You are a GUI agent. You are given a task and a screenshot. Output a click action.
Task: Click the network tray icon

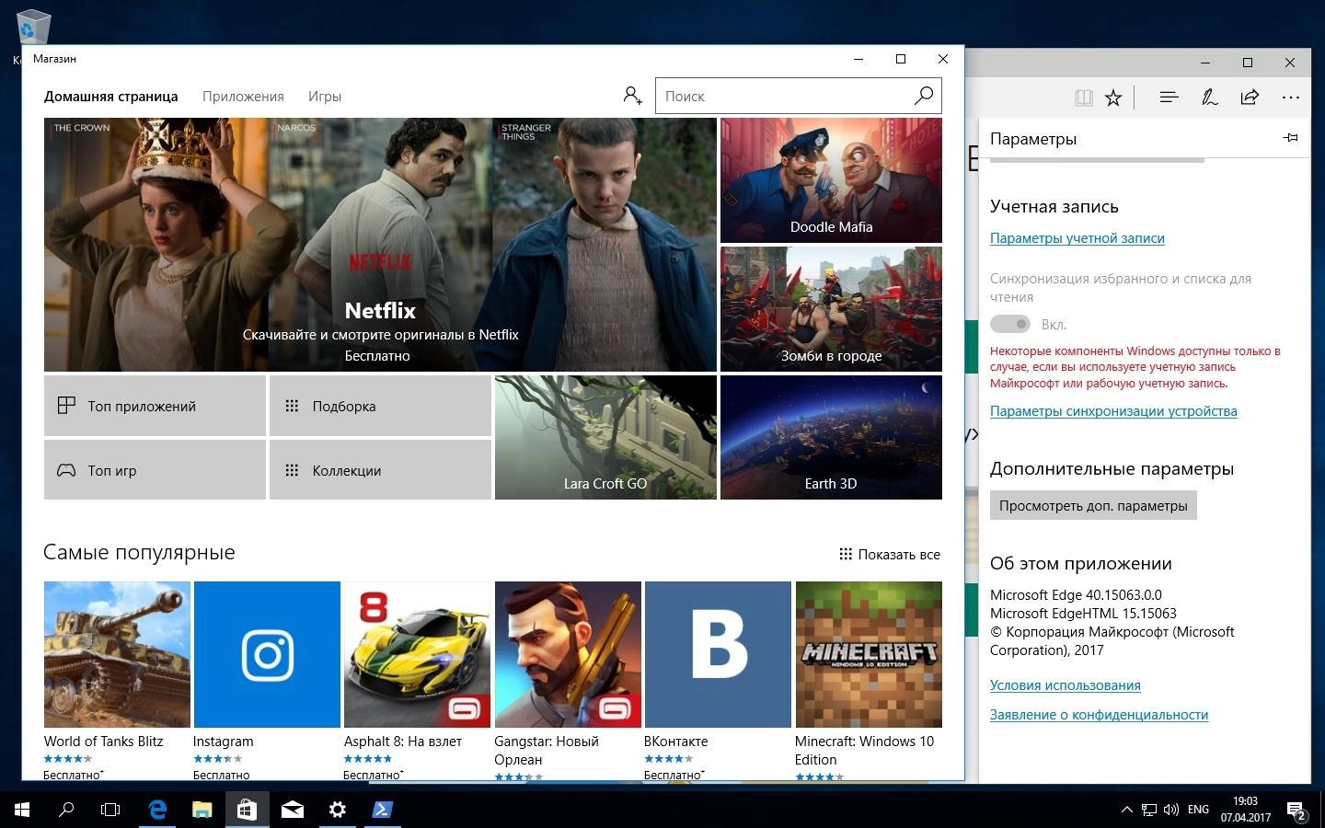1149,810
